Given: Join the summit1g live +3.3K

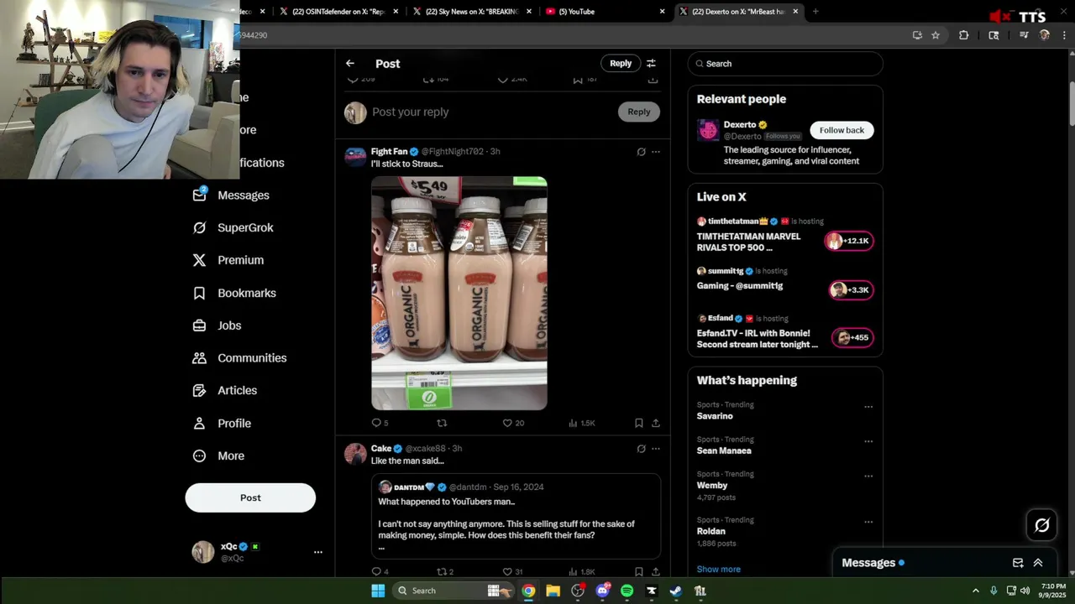Looking at the screenshot, I should pos(851,289).
